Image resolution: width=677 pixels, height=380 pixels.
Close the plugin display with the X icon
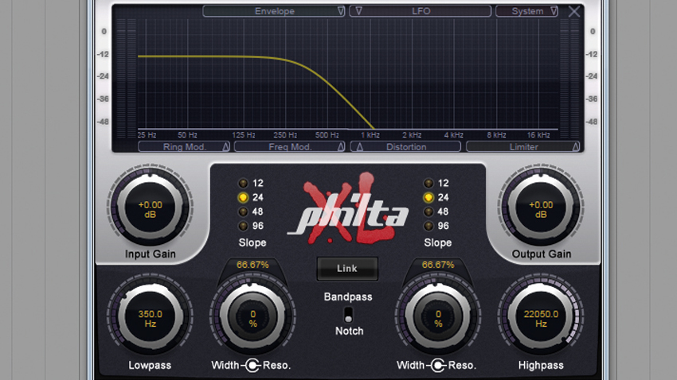573,12
